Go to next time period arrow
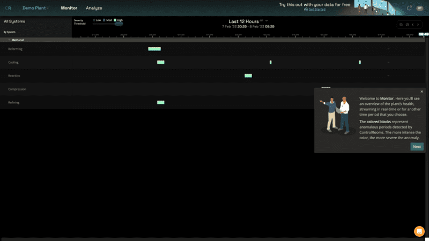This screenshot has width=429, height=241. (419, 25)
